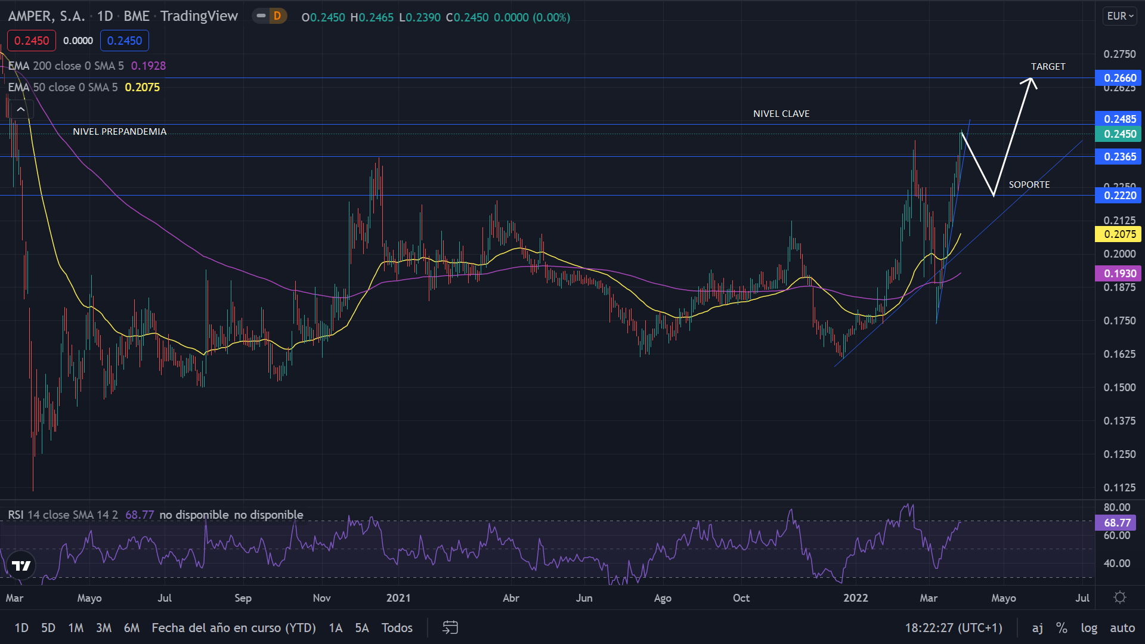Viewport: 1145px width, 644px height.
Task: Click the 0.2660 price label on scale
Action: click(x=1119, y=78)
